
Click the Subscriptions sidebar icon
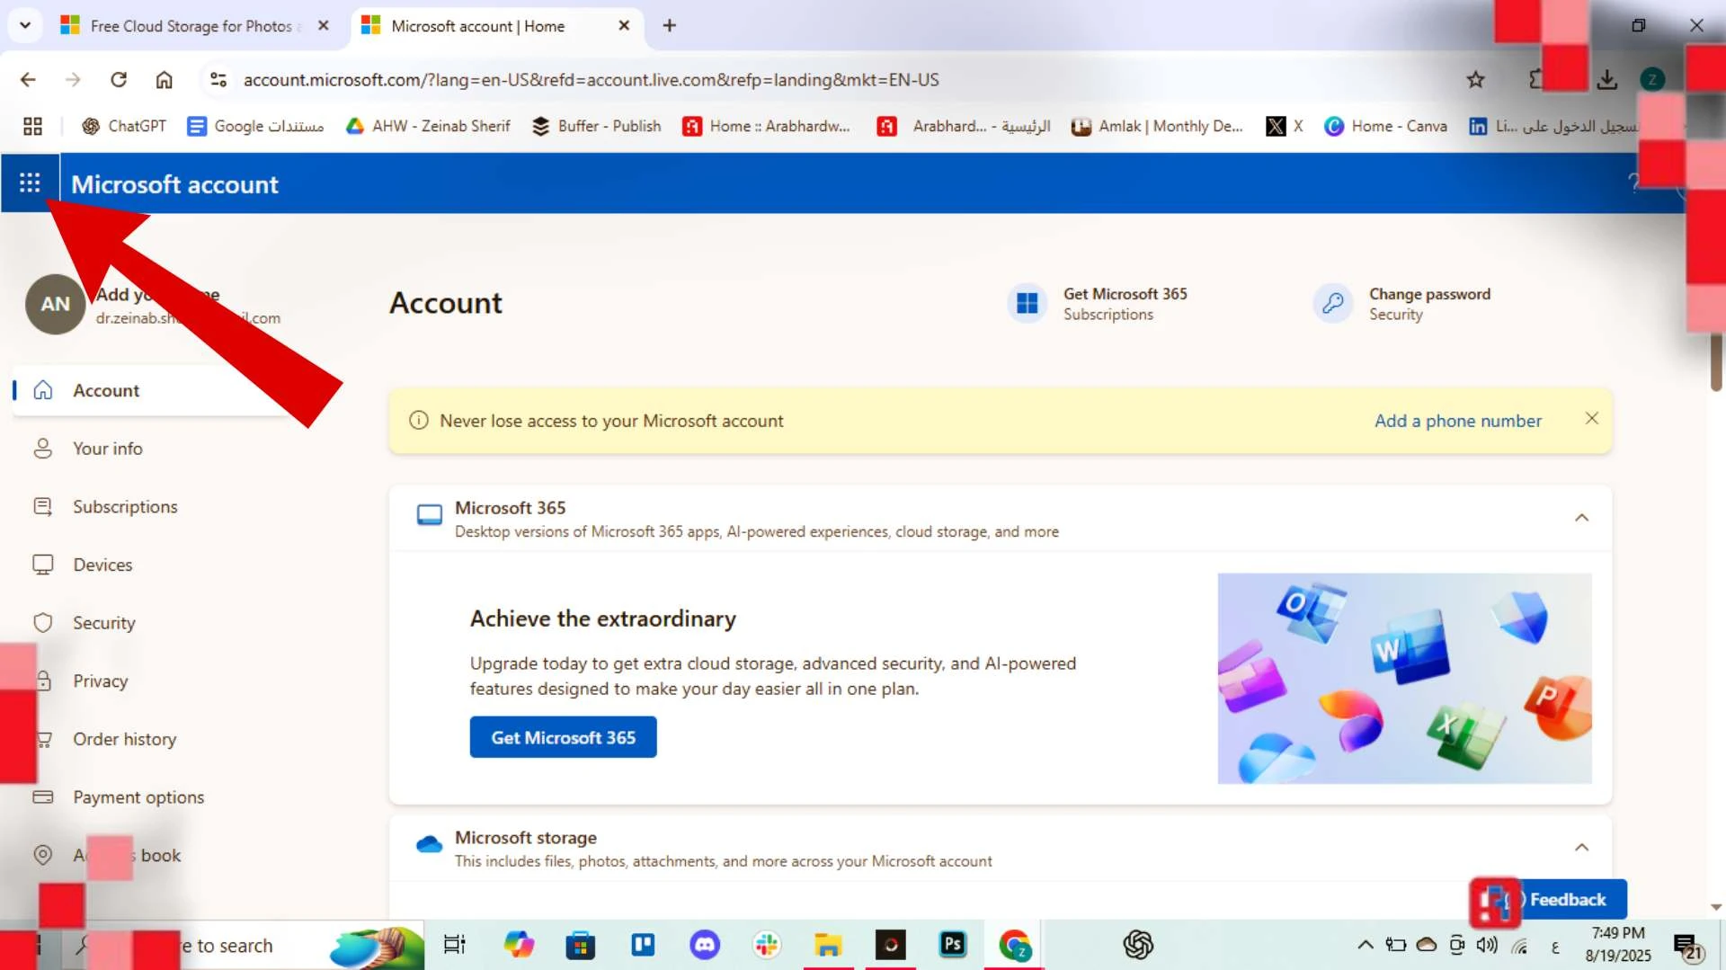click(43, 507)
